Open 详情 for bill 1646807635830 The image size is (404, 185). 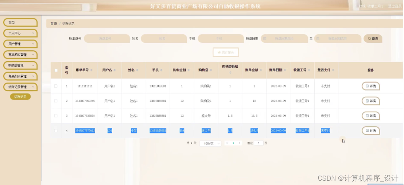[371, 116]
